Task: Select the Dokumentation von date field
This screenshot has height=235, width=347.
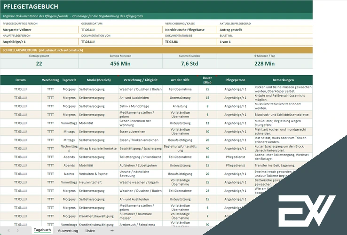Action: pos(120,42)
